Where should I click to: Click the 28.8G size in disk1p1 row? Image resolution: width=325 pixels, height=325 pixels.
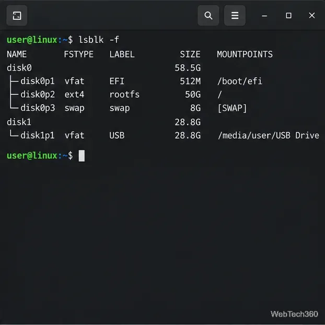coord(188,135)
